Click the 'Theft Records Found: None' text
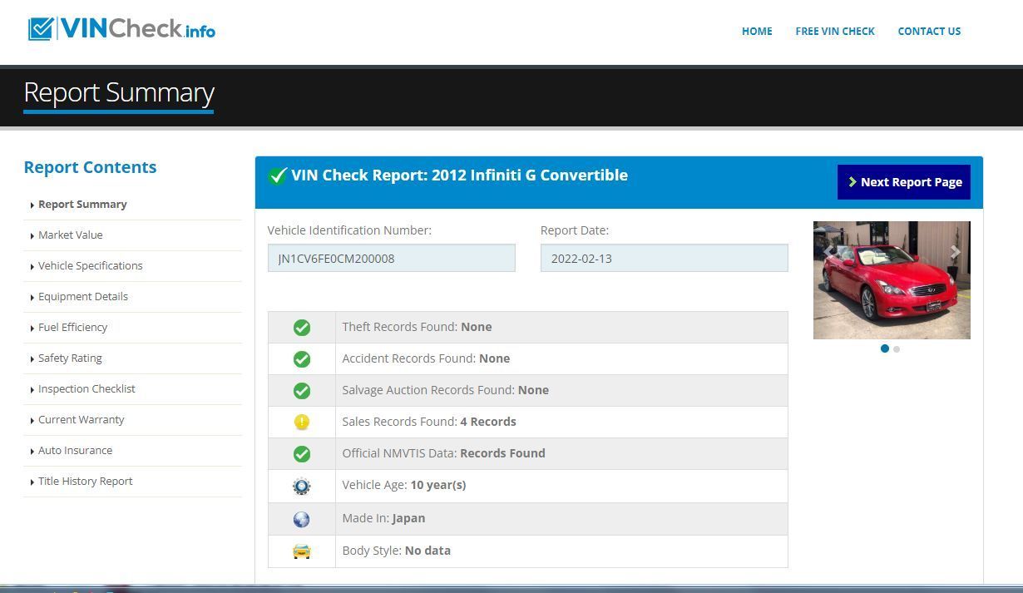The height and width of the screenshot is (593, 1023). (x=417, y=327)
